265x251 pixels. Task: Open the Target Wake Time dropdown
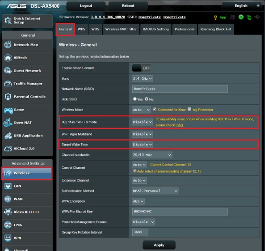pyautogui.click(x=142, y=145)
